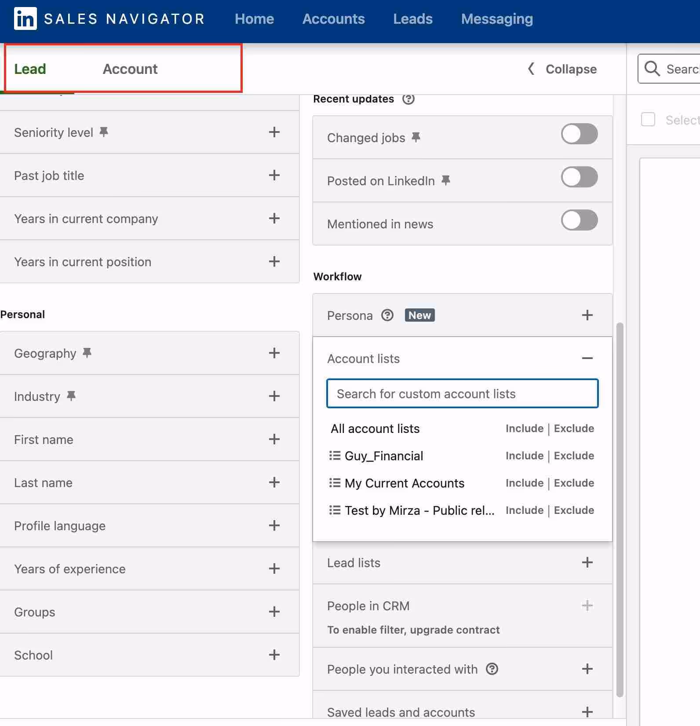Open the Recent updates help icon

[x=408, y=99]
